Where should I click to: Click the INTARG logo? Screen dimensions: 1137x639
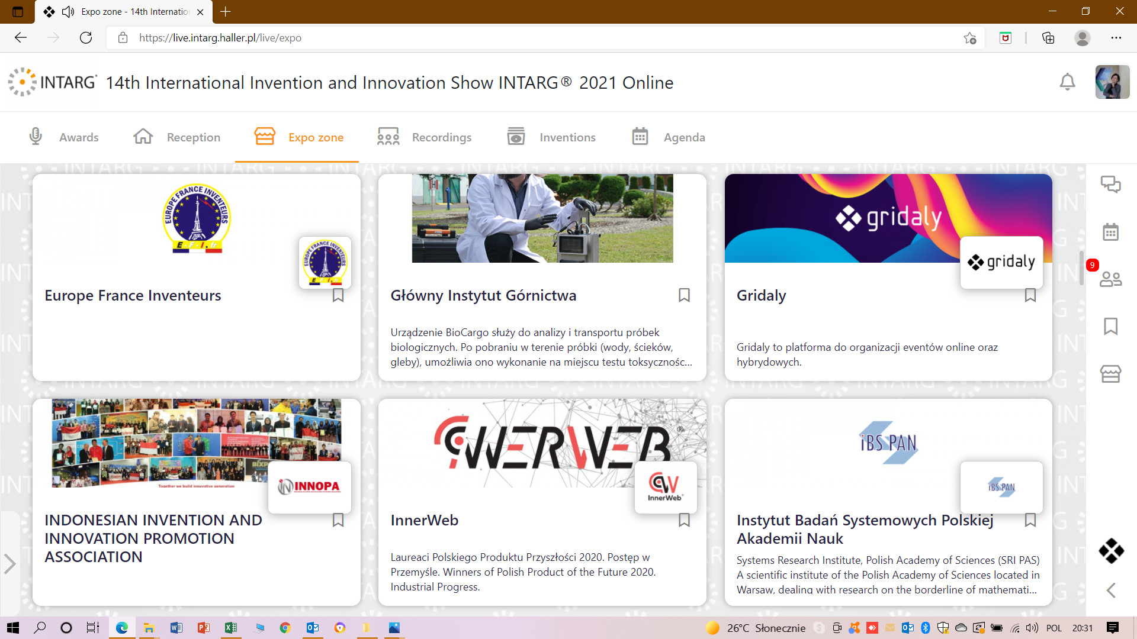point(52,82)
